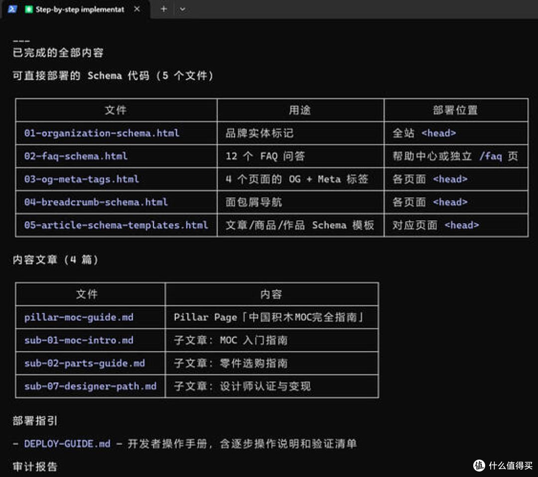Click the cell 12 个 FAQ 问答

pos(265,156)
